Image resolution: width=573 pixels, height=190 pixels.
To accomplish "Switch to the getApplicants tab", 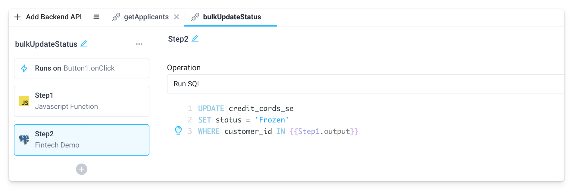I will coord(146,17).
